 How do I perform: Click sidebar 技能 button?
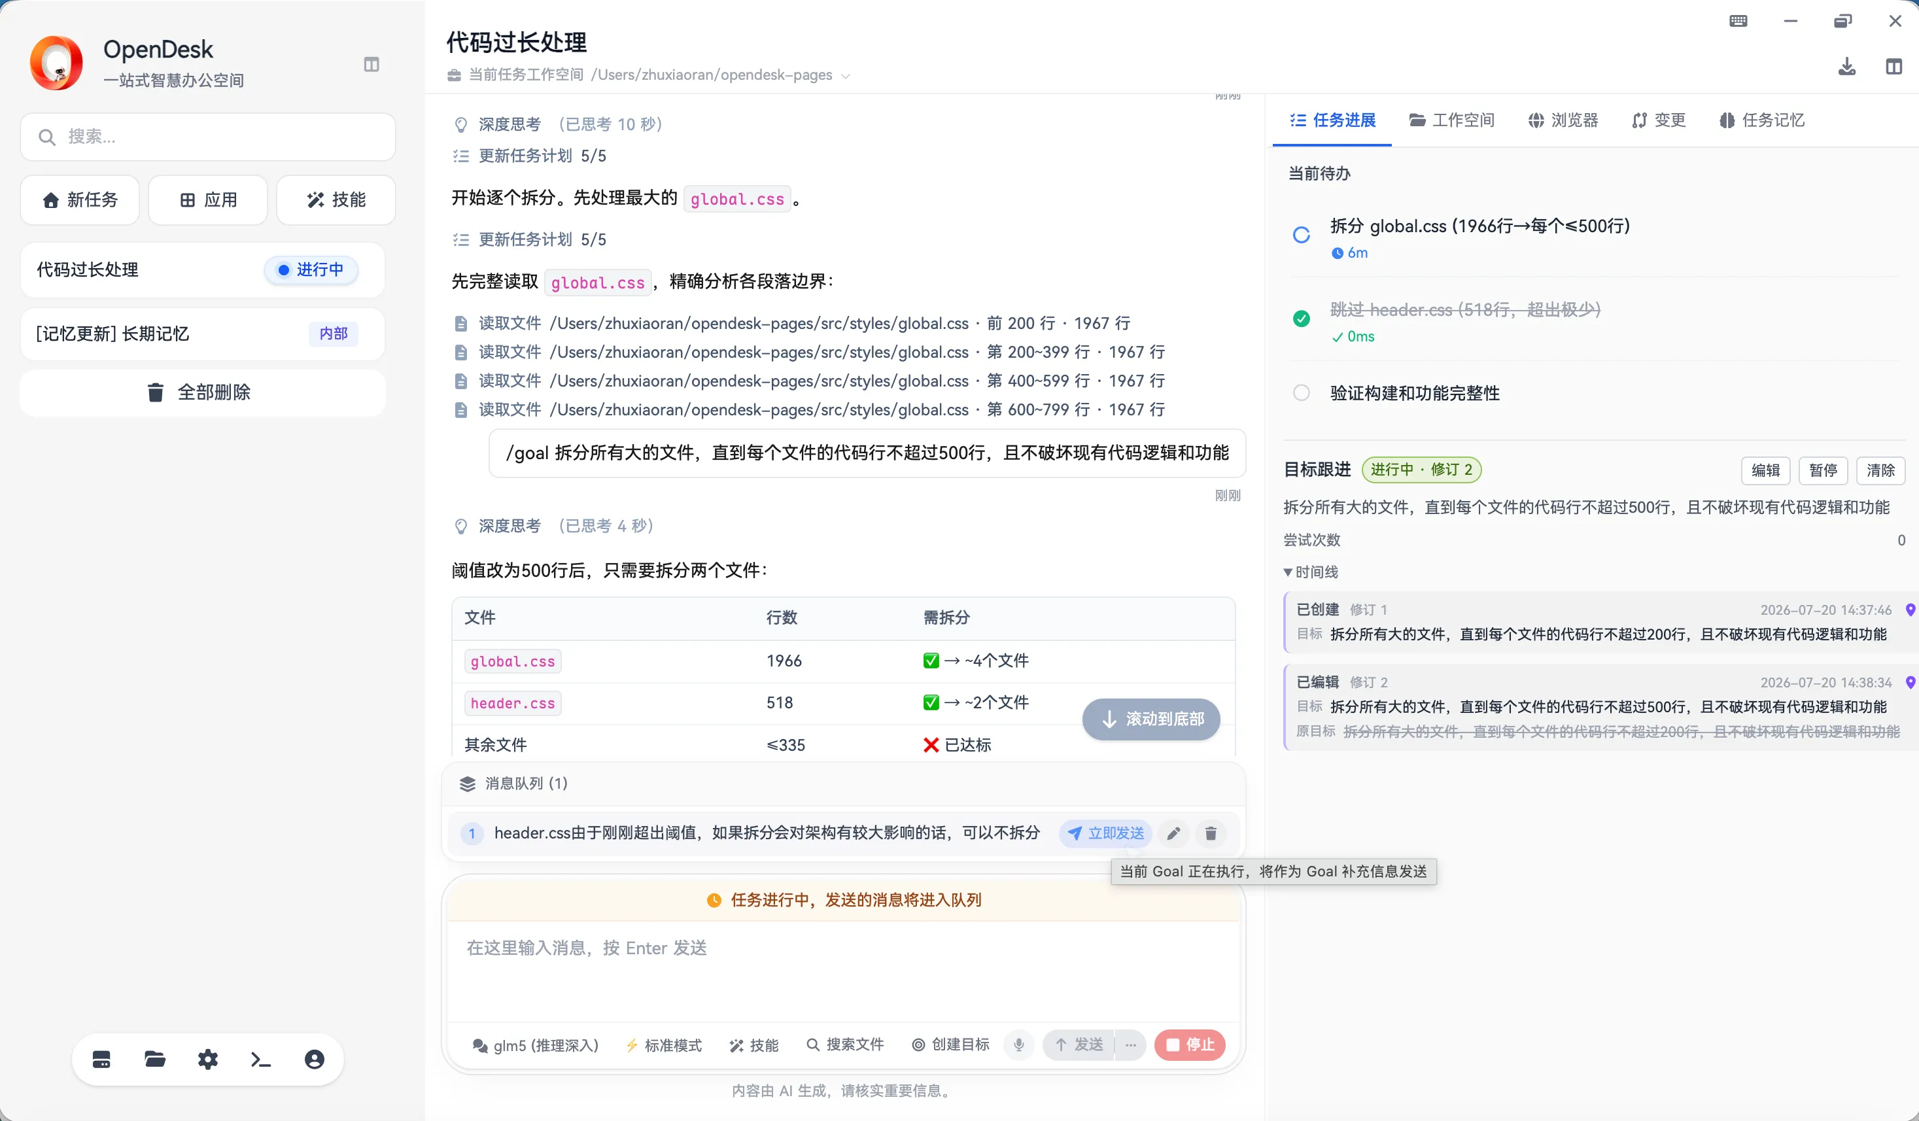pos(336,199)
